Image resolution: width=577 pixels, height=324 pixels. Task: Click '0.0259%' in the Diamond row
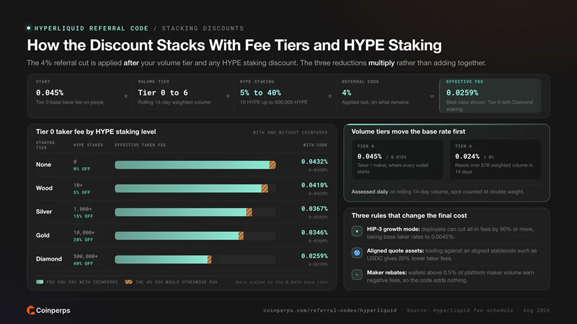[x=314, y=256]
